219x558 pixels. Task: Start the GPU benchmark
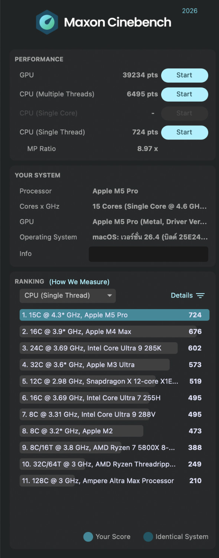(x=184, y=75)
